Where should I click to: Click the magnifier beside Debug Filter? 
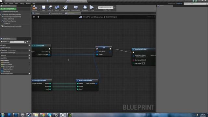click(115, 8)
